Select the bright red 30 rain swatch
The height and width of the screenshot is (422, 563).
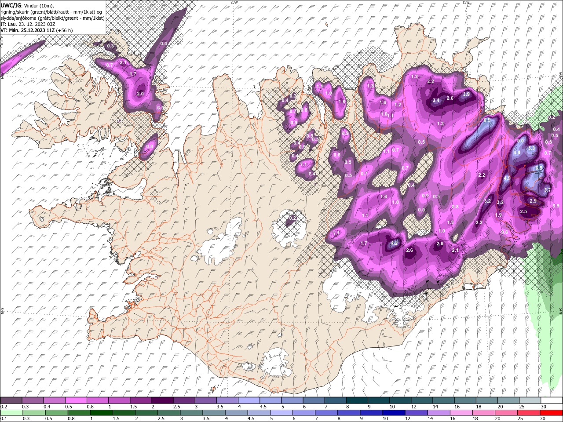click(x=551, y=413)
